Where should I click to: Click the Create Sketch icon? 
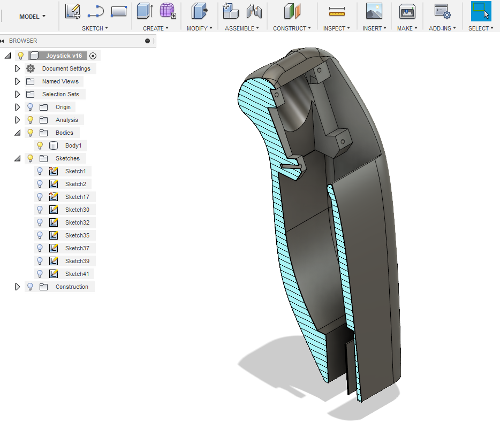73,11
